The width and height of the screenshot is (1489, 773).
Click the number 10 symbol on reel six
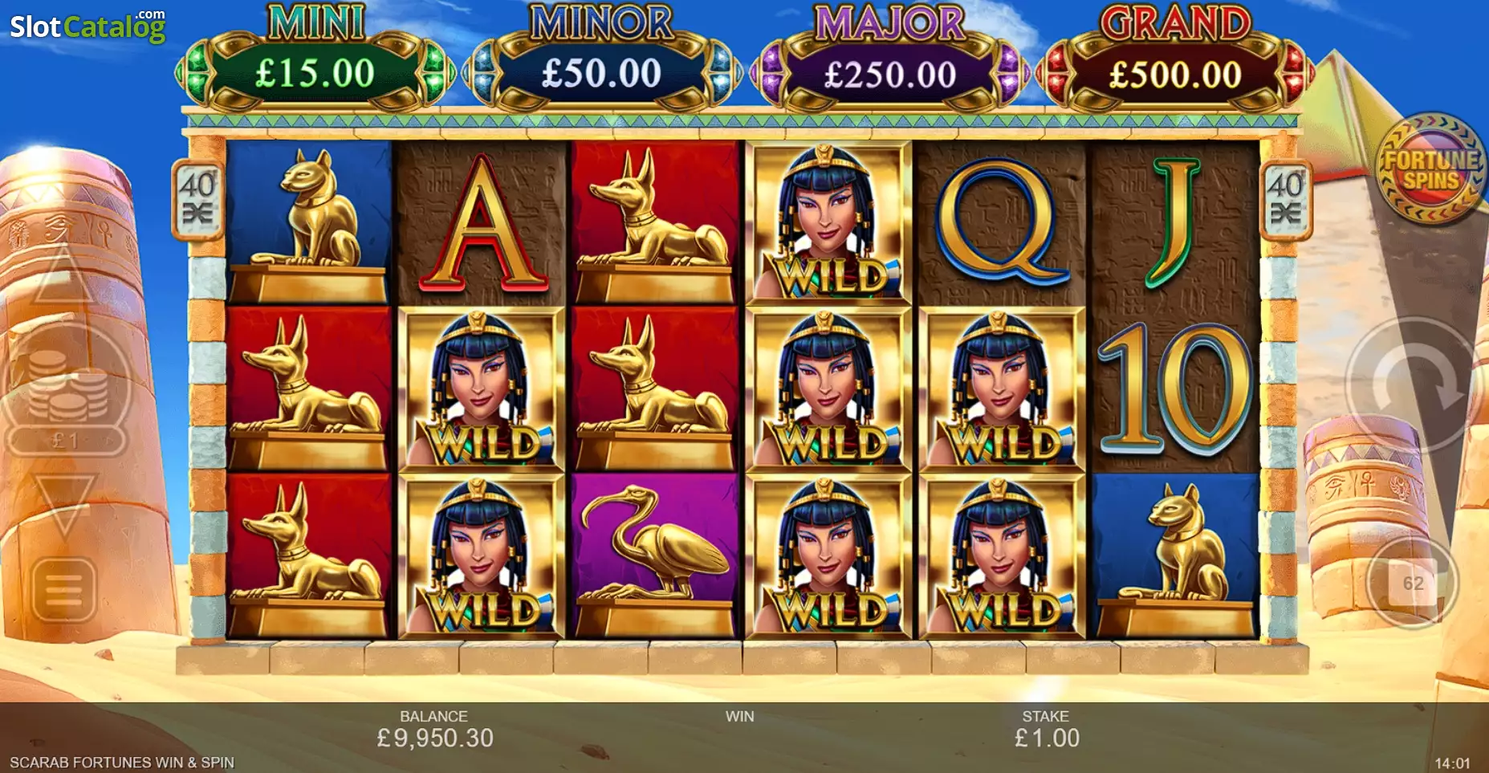1174,390
